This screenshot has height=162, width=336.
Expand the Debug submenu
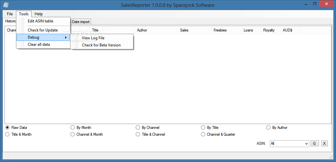(x=43, y=37)
